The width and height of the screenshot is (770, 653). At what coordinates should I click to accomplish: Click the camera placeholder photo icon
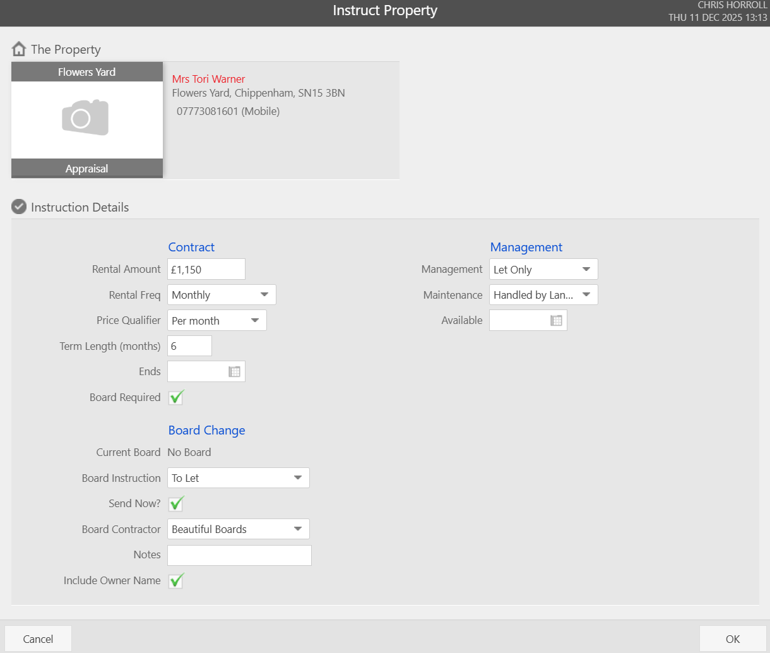tap(85, 117)
